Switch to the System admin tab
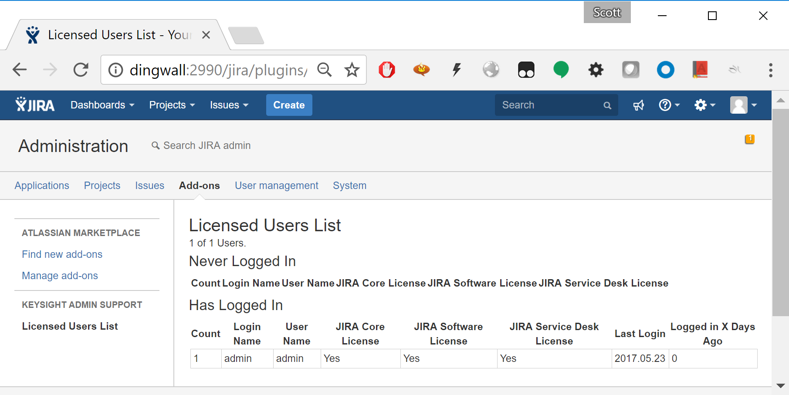Screen dimensions: 789x395 (x=349, y=186)
